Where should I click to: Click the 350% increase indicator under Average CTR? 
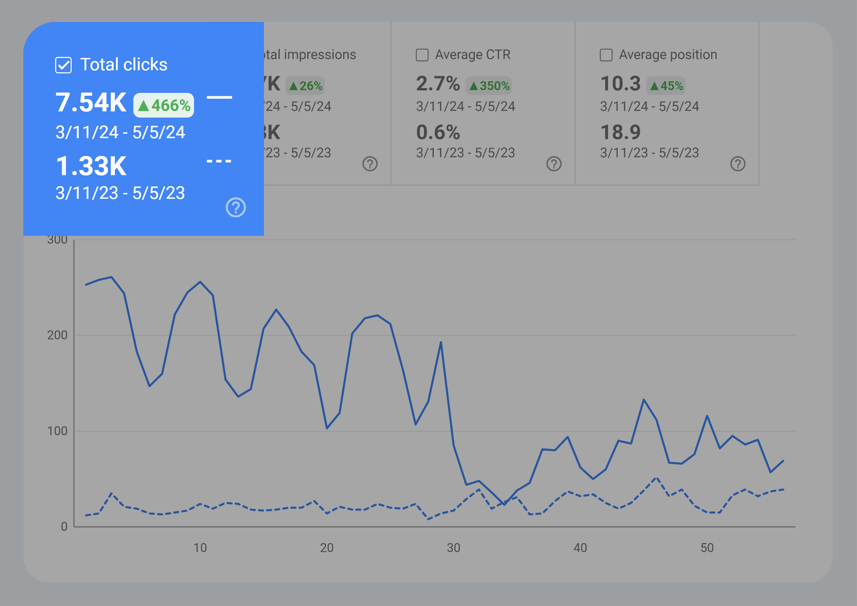tap(489, 85)
